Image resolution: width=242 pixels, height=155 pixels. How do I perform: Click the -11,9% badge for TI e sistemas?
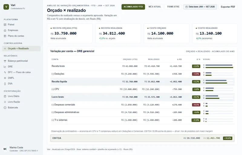tap(196, 120)
